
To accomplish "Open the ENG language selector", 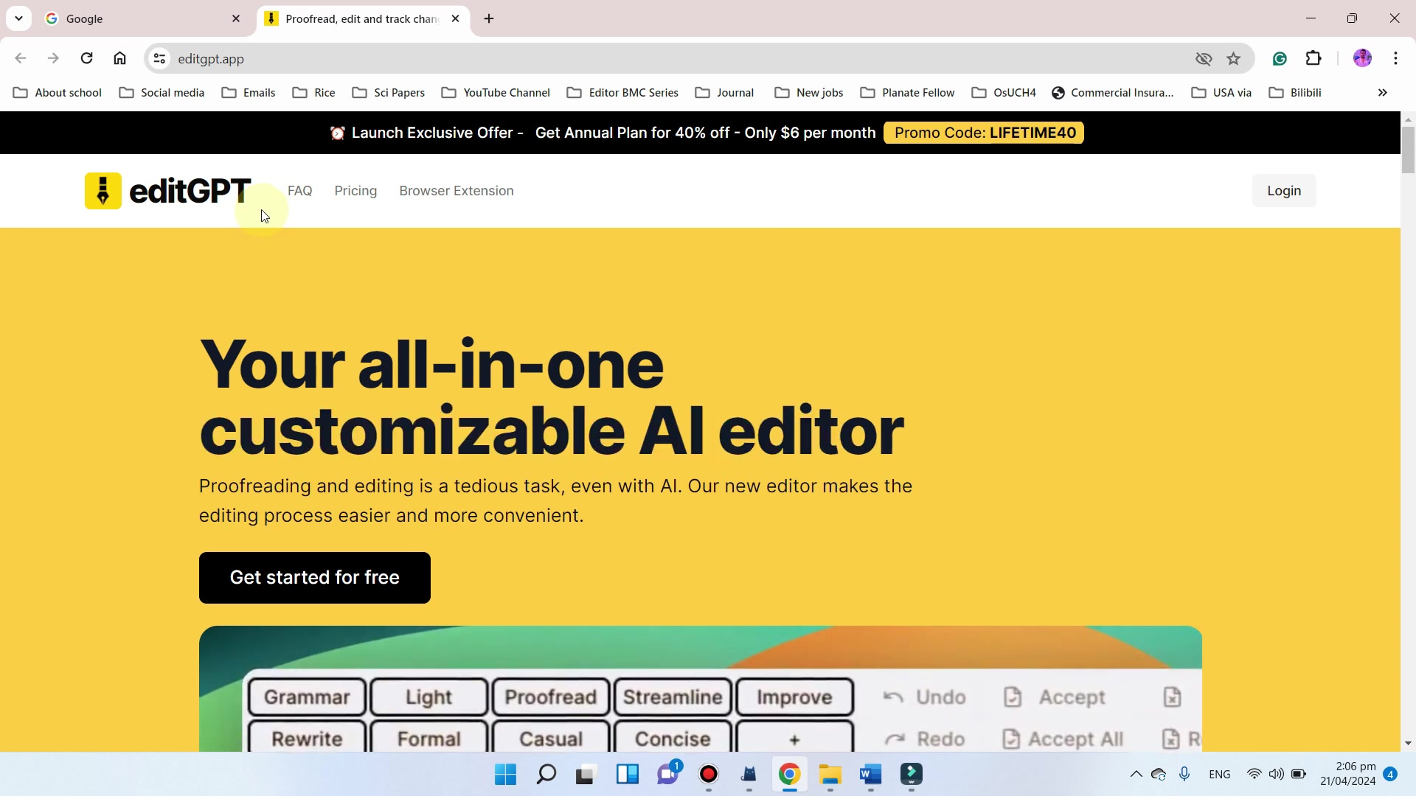I will (x=1220, y=775).
